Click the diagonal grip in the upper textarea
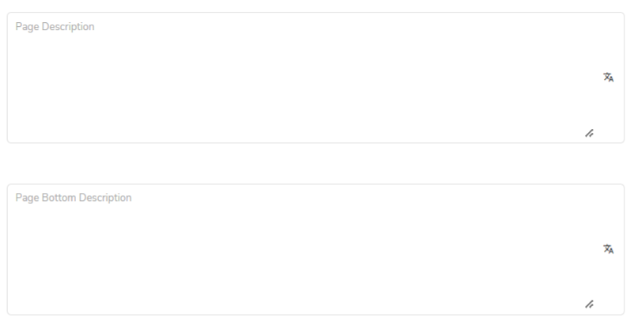 (x=589, y=133)
